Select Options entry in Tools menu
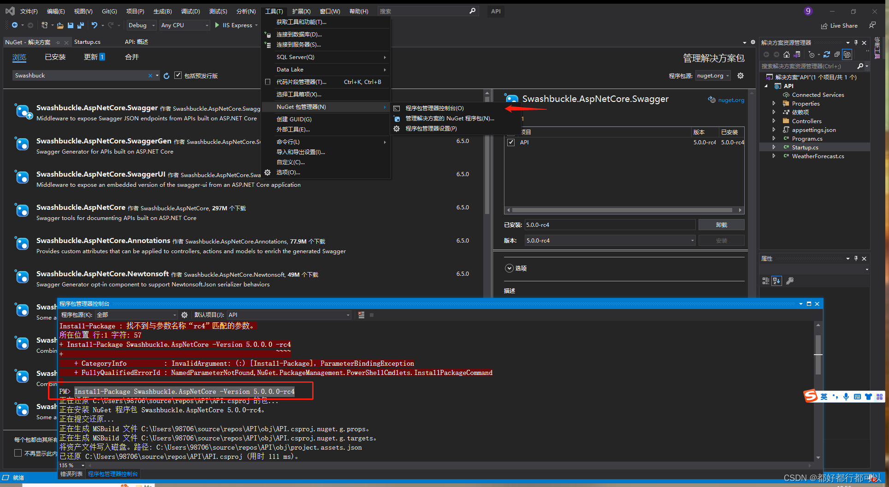 click(288, 172)
